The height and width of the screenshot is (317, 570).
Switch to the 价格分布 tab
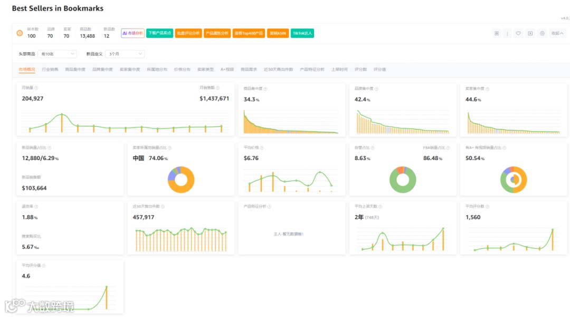pos(182,69)
